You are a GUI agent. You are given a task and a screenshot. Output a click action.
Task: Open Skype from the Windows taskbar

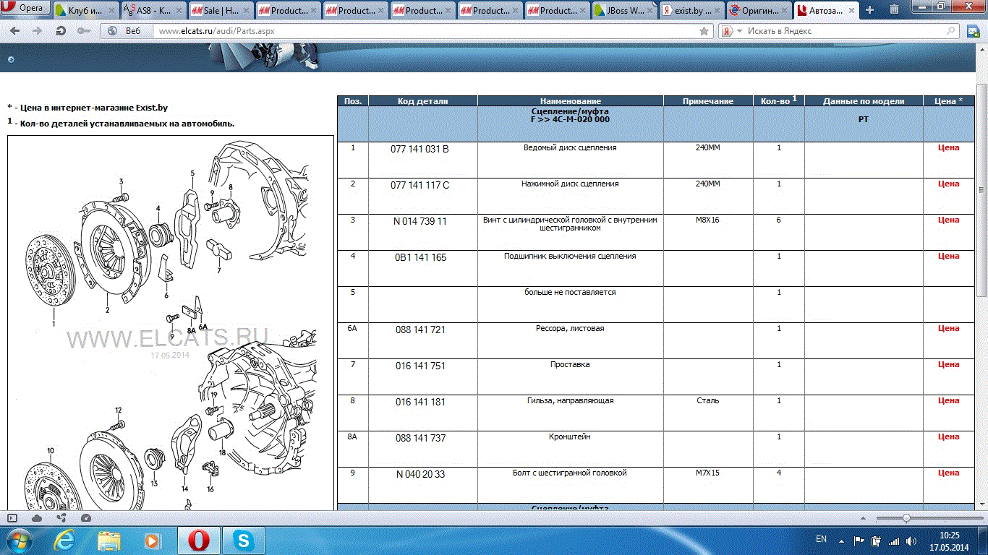click(x=244, y=540)
